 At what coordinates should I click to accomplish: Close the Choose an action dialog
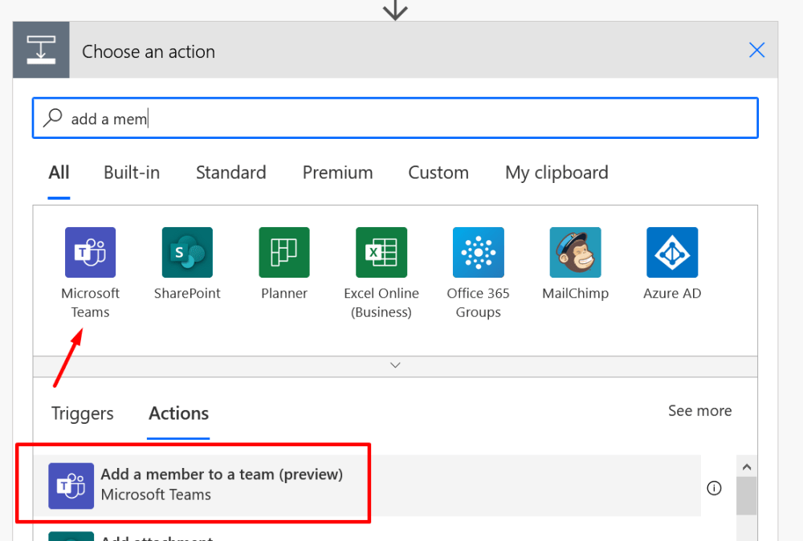pos(756,50)
